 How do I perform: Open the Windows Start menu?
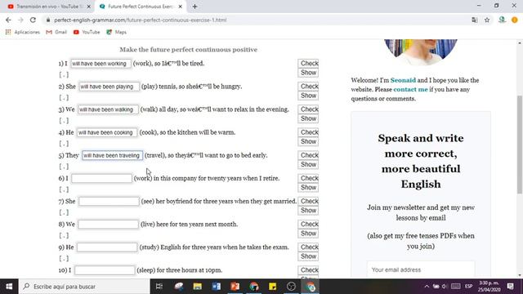(9, 287)
